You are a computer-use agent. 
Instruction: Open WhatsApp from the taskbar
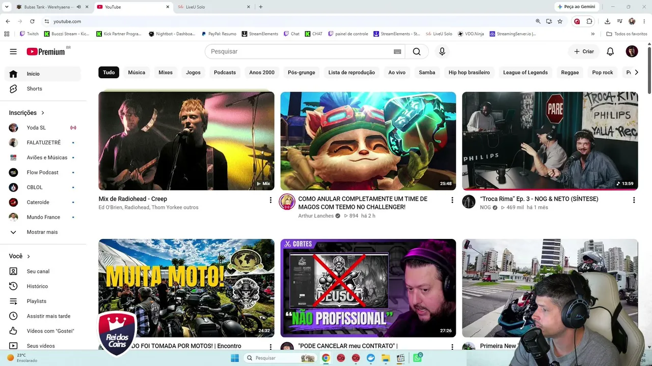(418, 358)
